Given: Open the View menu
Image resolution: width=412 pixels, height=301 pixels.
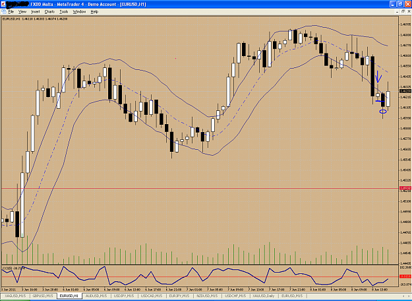Looking at the screenshot, I should point(22,12).
